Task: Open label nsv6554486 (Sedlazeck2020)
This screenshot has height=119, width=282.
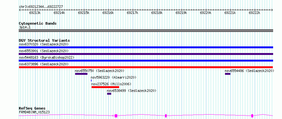Action: 249,71
